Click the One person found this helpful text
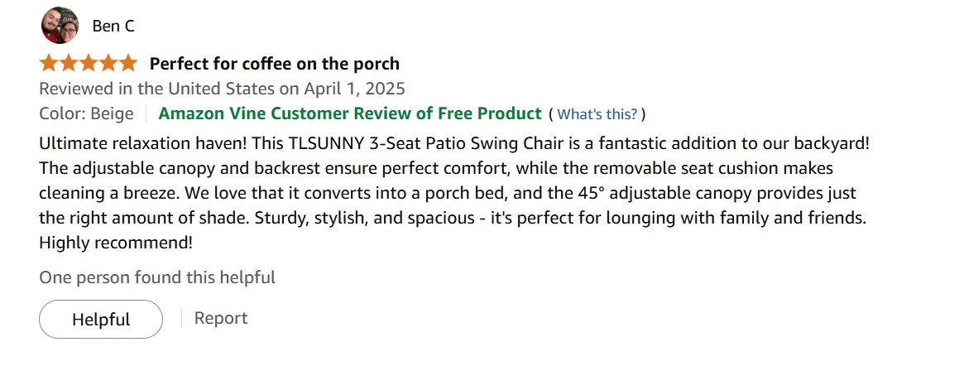 click(x=157, y=277)
